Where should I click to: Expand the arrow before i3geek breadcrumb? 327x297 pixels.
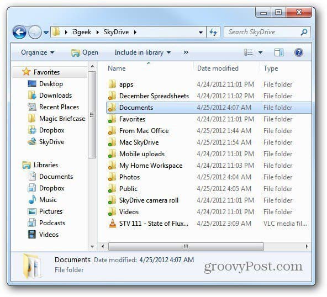66,32
